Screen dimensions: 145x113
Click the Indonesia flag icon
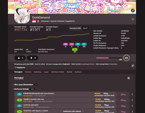(x=34, y=21)
